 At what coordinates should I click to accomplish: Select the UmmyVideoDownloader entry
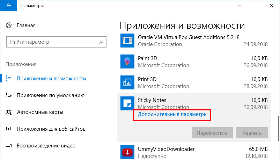tap(194, 153)
